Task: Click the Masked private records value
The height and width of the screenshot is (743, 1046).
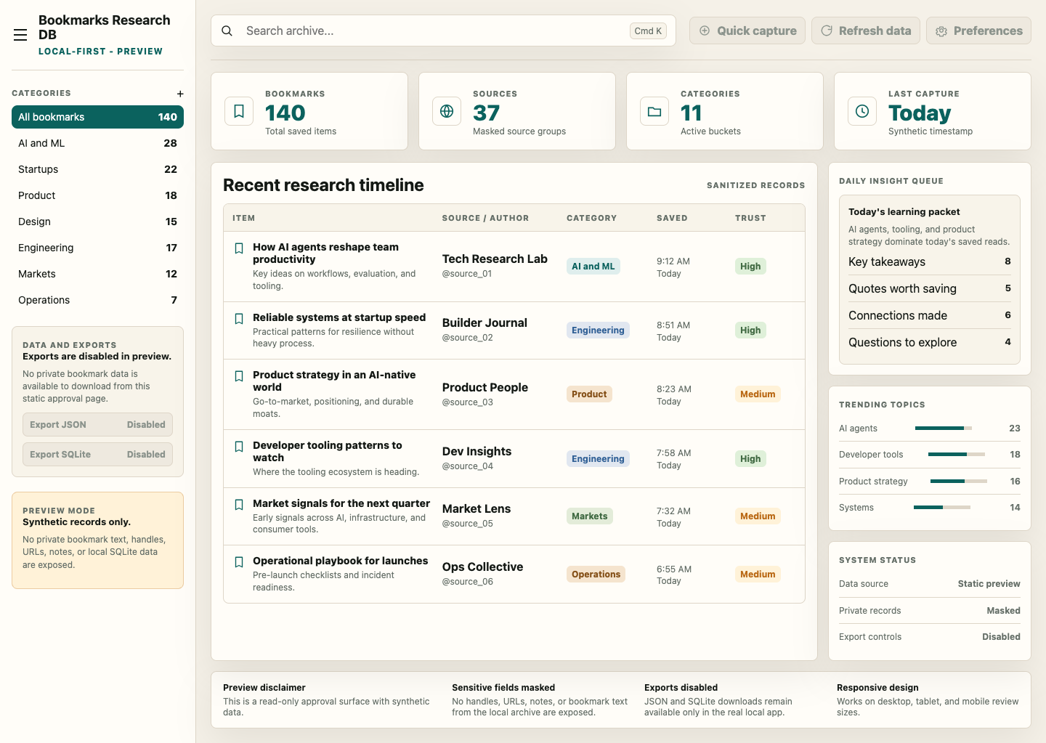Action: [1003, 611]
